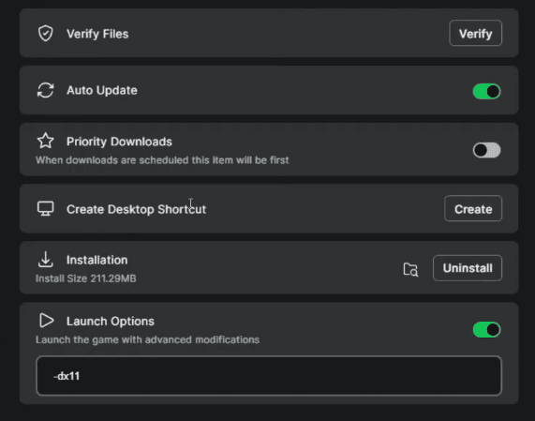Uninstall the game with Uninstall button
535x421 pixels.
pyautogui.click(x=468, y=268)
